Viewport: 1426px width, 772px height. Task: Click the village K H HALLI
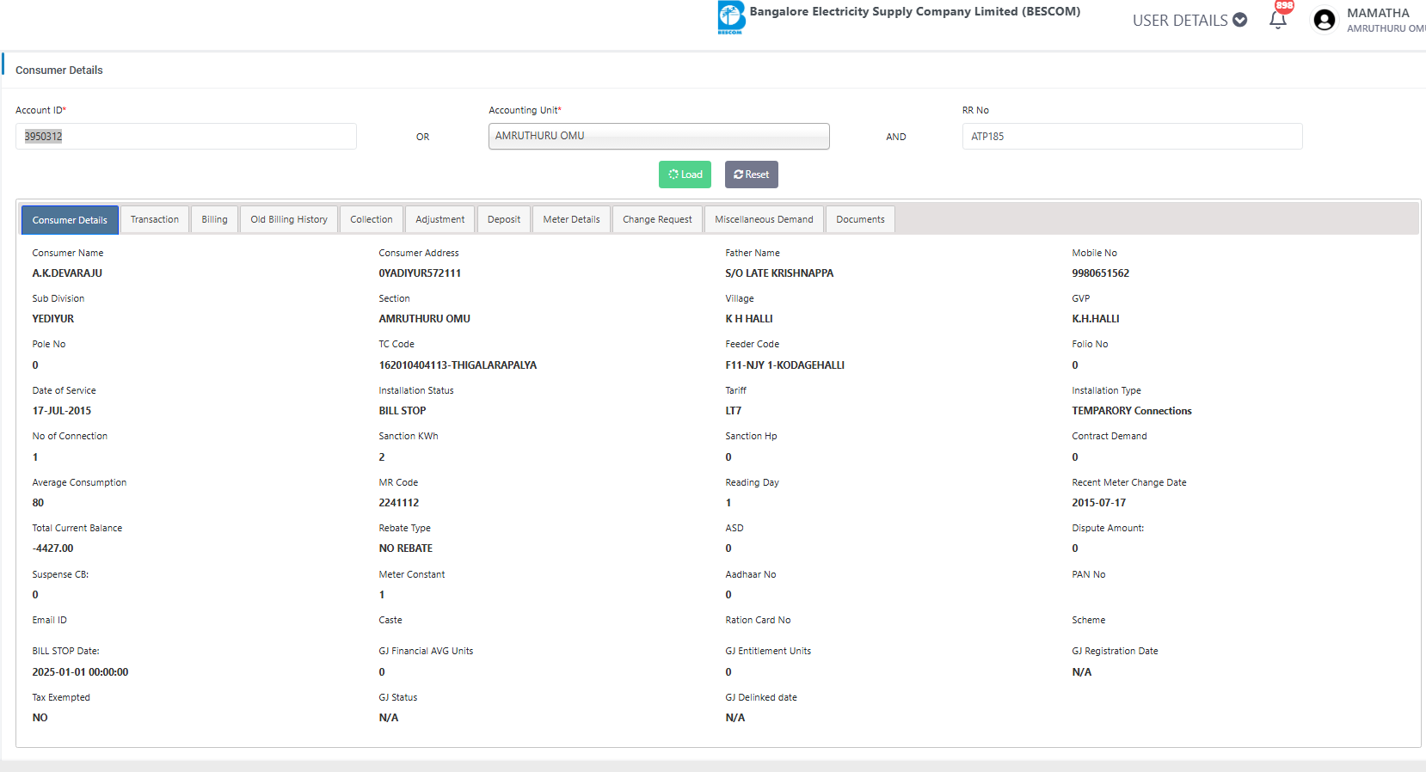749,319
